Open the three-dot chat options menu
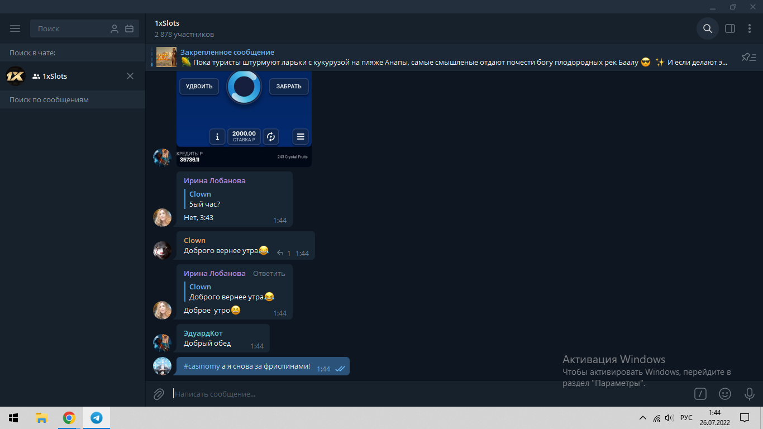Viewport: 763px width, 429px height. coord(750,28)
